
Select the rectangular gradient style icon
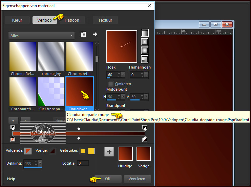click(x=145, y=42)
